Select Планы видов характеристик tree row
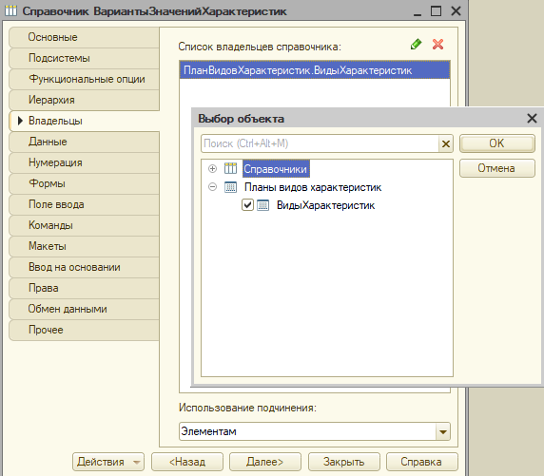 [x=313, y=187]
